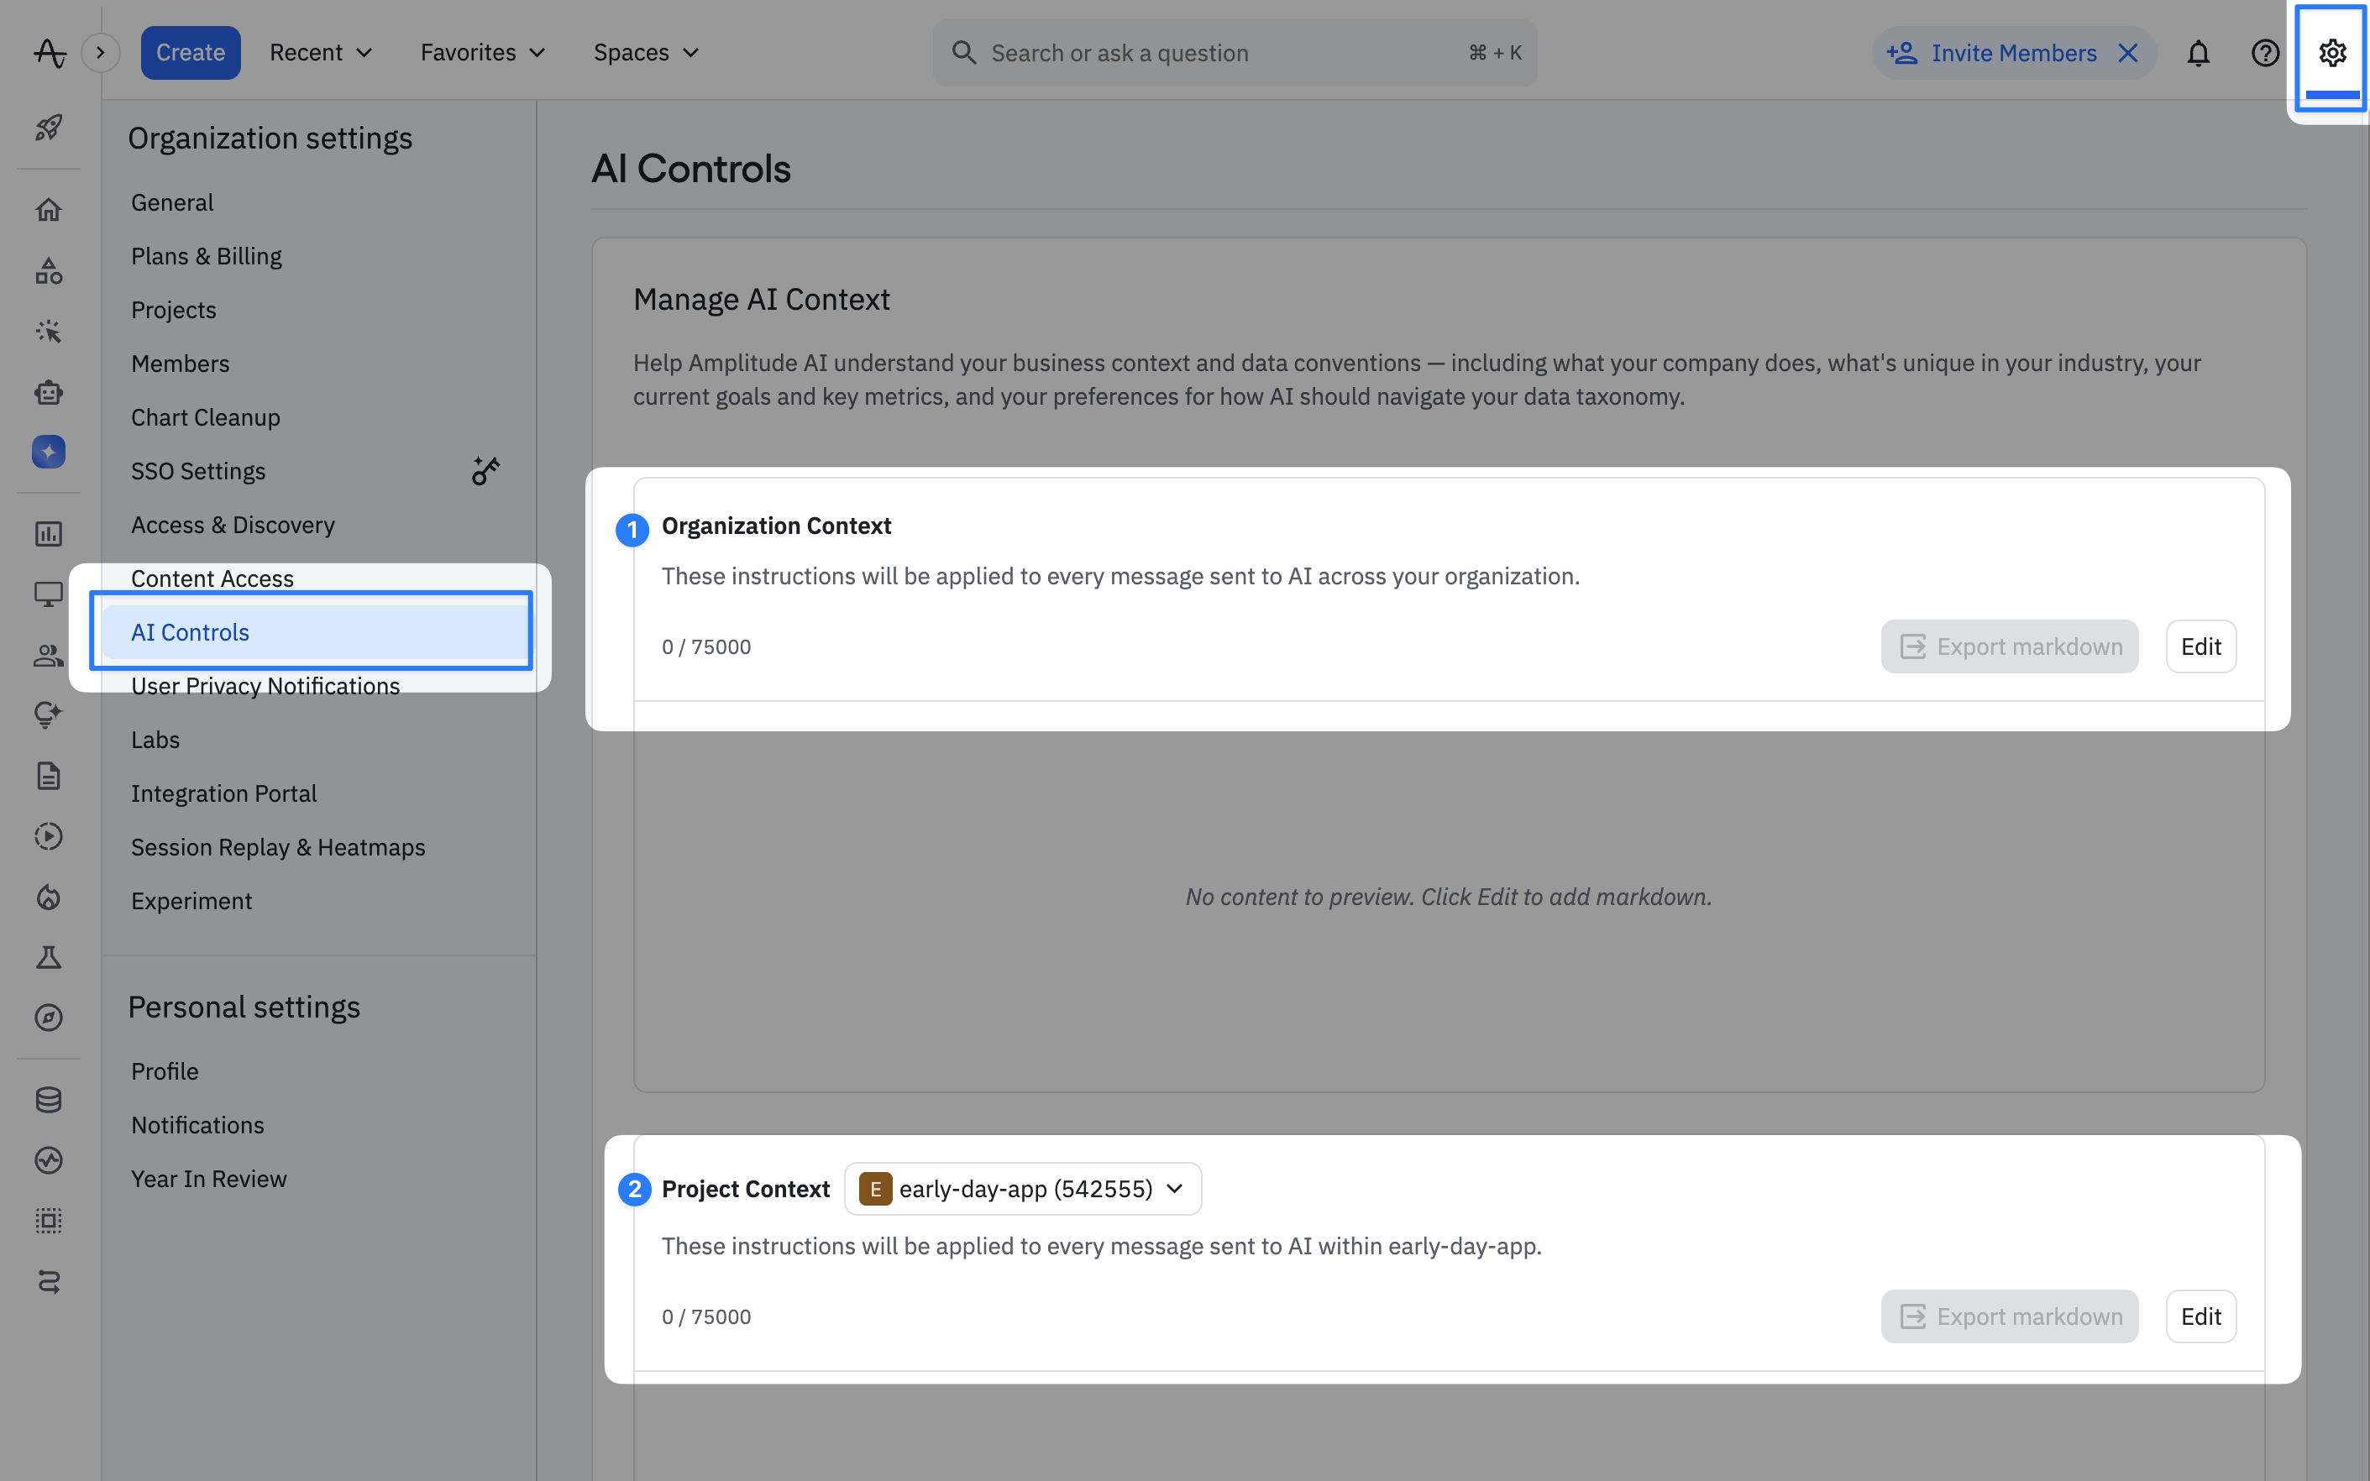Select the compass discovery icon
Viewport: 2370px width, 1481px height.
point(48,1018)
